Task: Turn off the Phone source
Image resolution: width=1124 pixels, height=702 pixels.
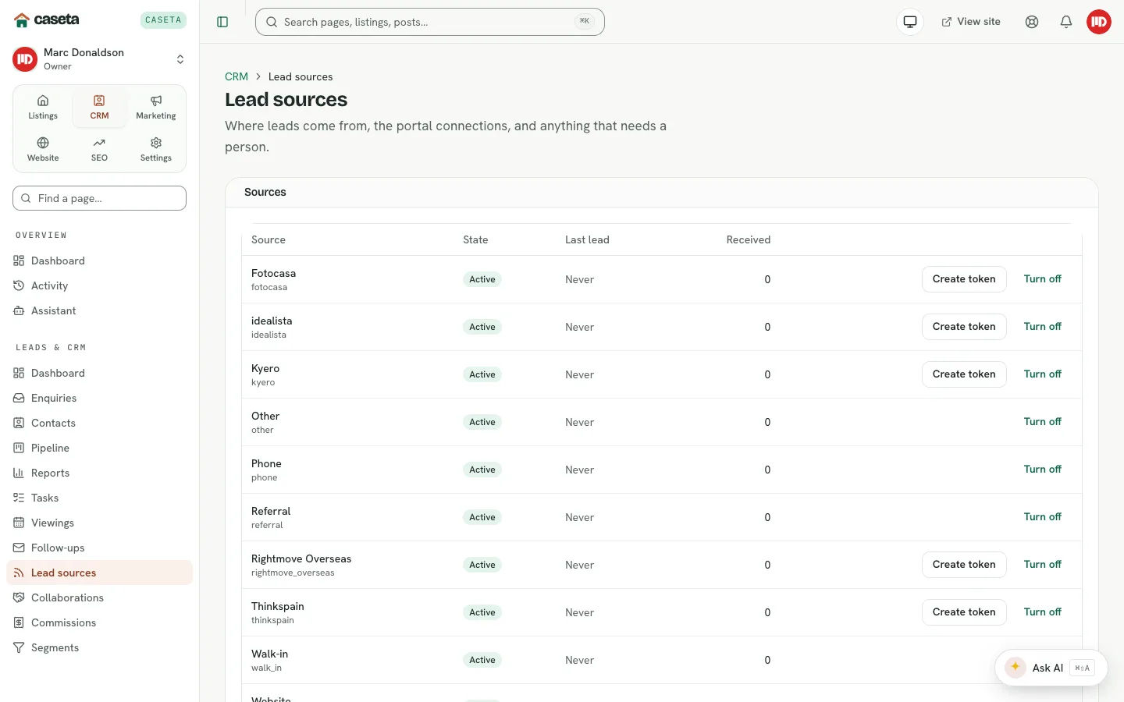Action: pyautogui.click(x=1043, y=470)
